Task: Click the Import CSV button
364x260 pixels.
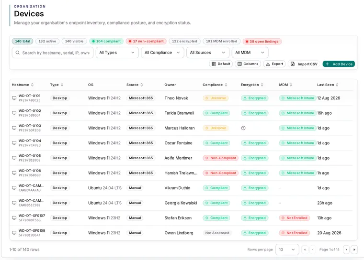Action: point(304,64)
